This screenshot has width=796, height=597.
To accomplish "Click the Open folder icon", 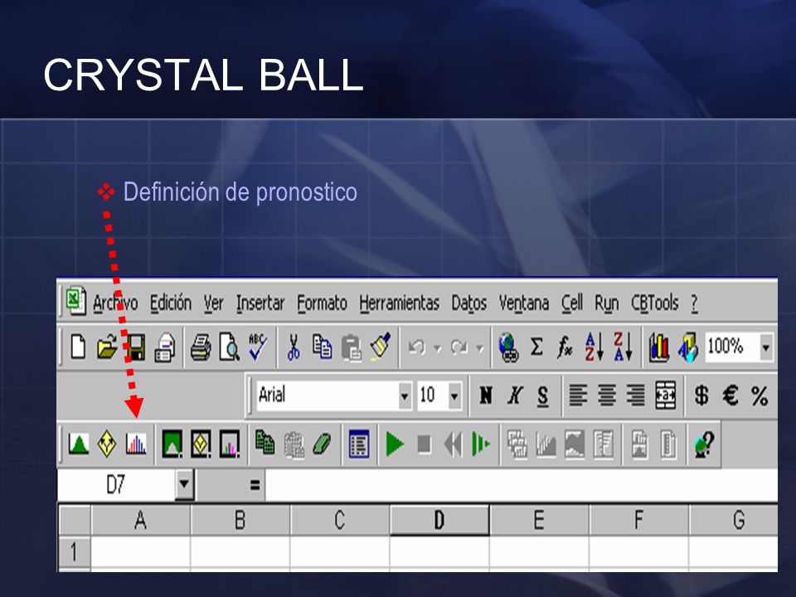I will point(107,347).
